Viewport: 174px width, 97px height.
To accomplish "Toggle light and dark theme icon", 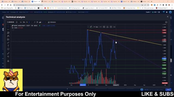I will tap(159, 12).
